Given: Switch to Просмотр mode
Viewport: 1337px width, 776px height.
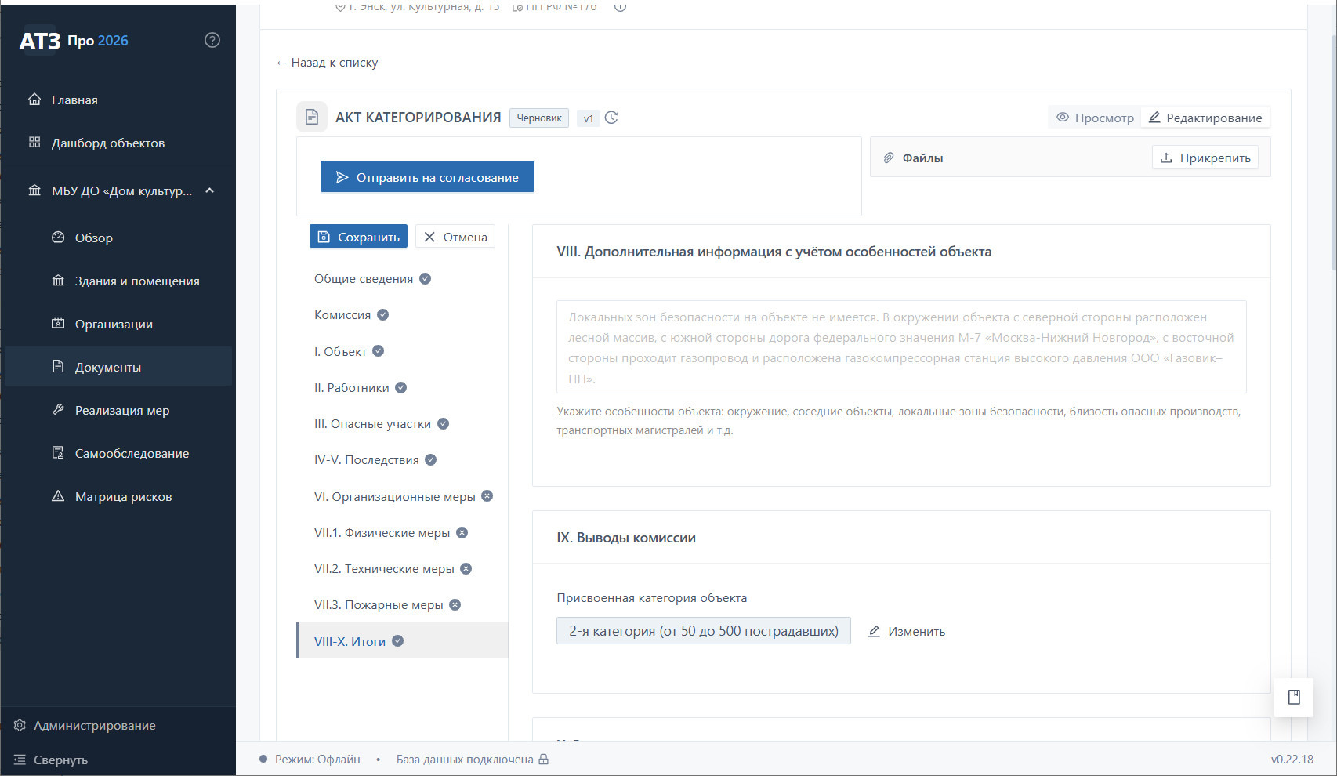Looking at the screenshot, I should pyautogui.click(x=1095, y=118).
